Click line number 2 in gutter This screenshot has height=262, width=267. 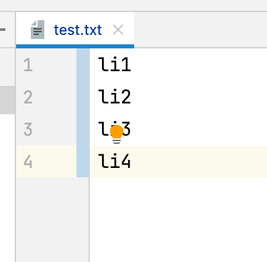(x=28, y=97)
